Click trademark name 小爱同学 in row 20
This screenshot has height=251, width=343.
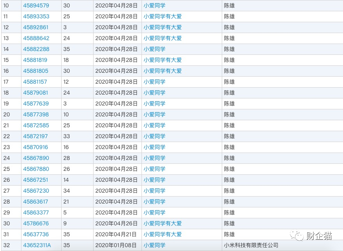pyautogui.click(x=154, y=114)
